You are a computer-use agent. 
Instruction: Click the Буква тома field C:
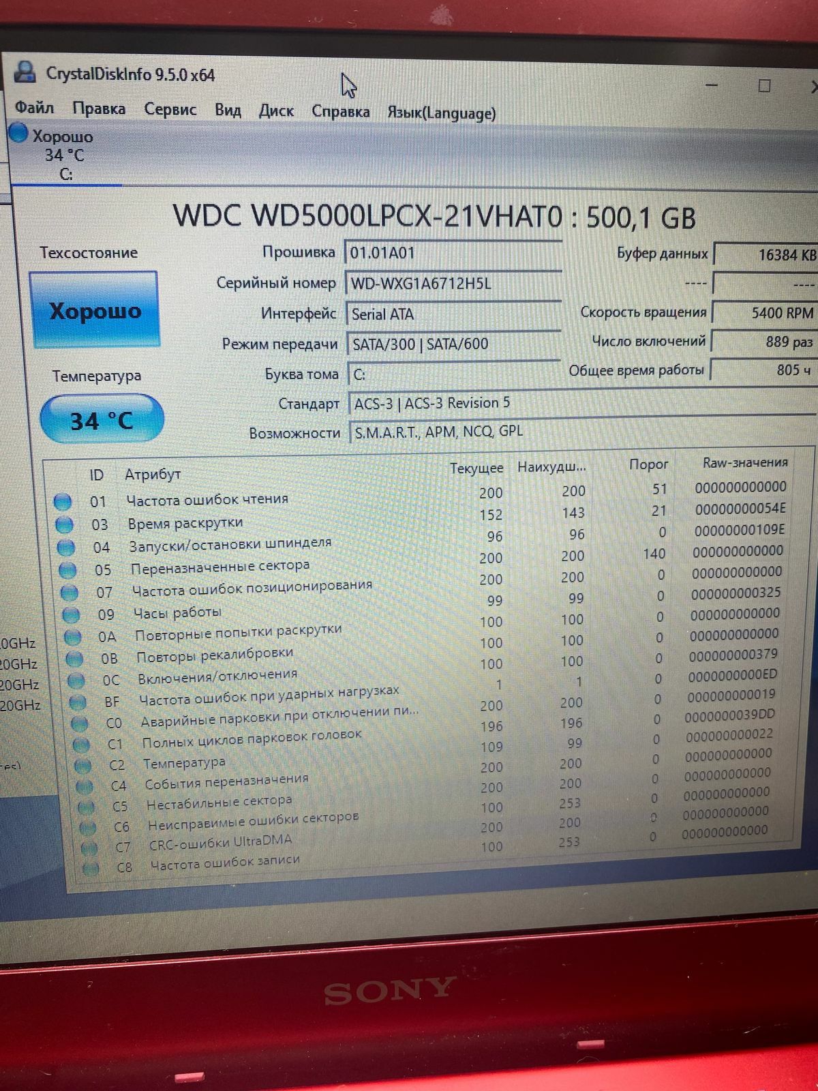pos(454,374)
